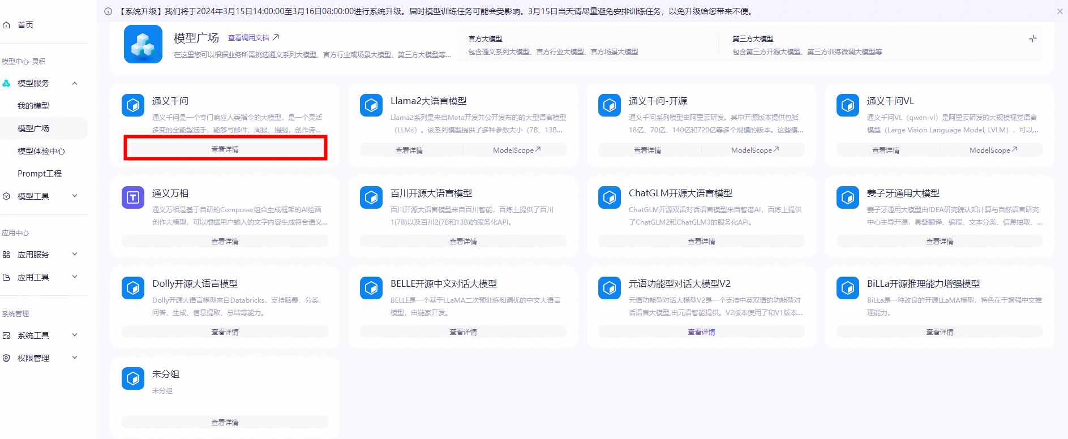
Task: Click the BELLE开源中文对话大模型 icon
Action: pyautogui.click(x=371, y=288)
